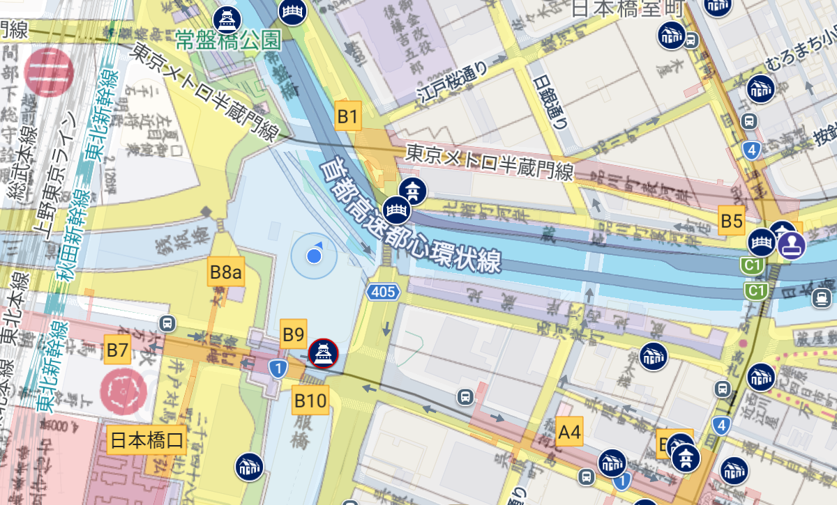This screenshot has width=837, height=505.
Task: Tap the B1 exit label
Action: (x=347, y=116)
